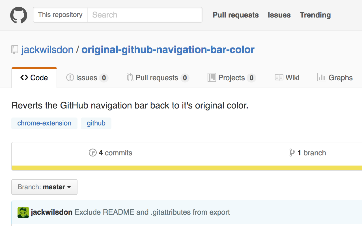Click the Projects board icon

[212, 77]
